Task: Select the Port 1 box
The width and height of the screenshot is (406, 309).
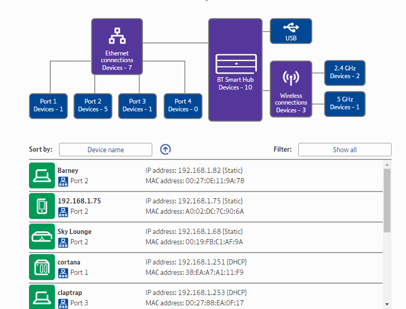Action: tap(48, 105)
